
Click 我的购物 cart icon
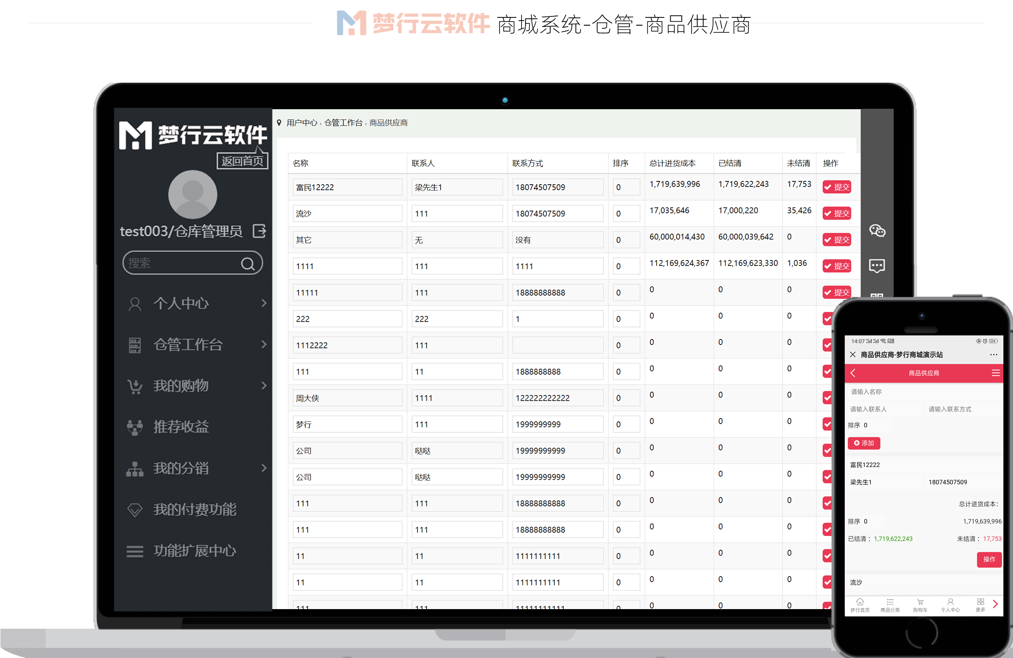pos(135,387)
